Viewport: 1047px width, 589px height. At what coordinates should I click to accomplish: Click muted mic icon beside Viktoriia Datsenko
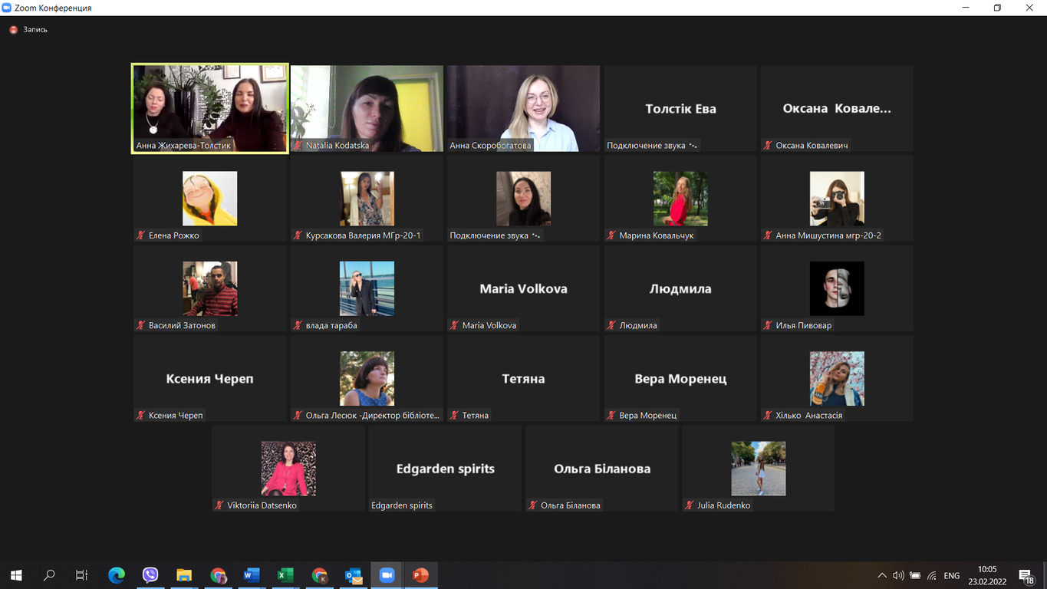click(x=219, y=505)
